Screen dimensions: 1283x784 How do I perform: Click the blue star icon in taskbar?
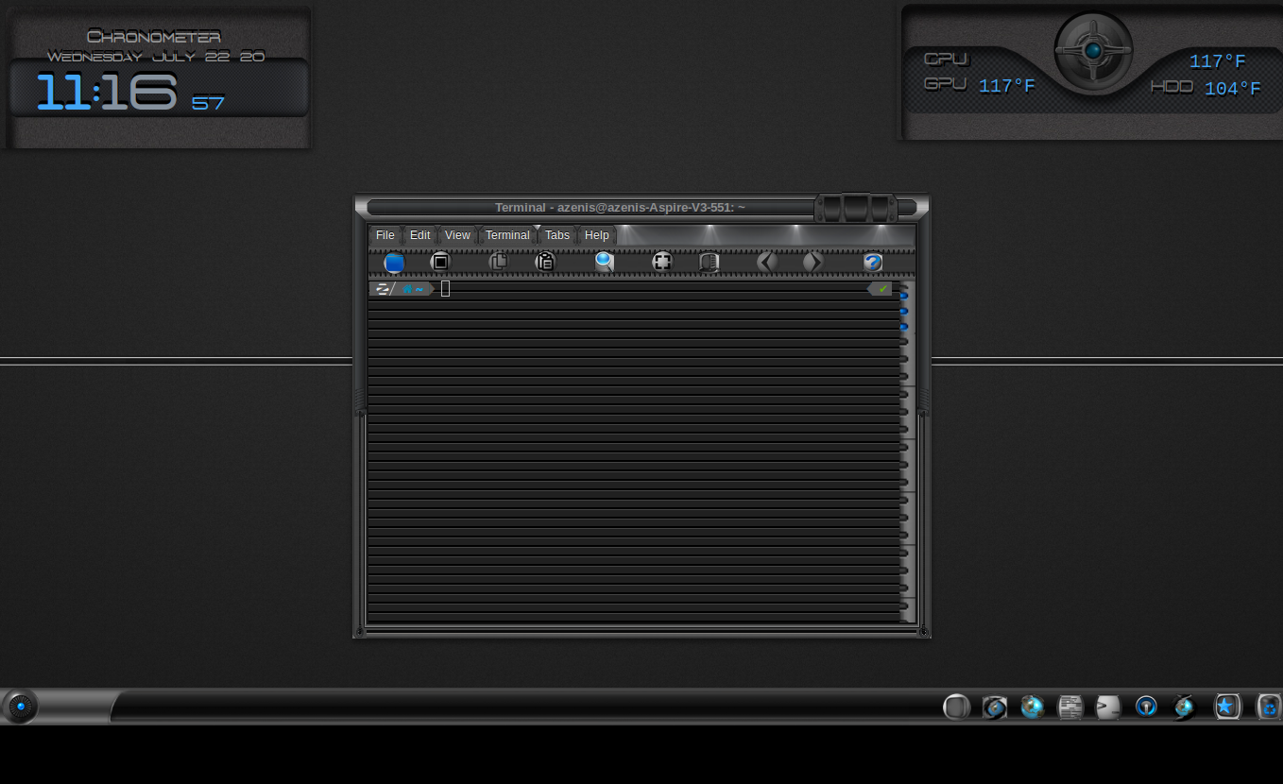pos(1226,707)
